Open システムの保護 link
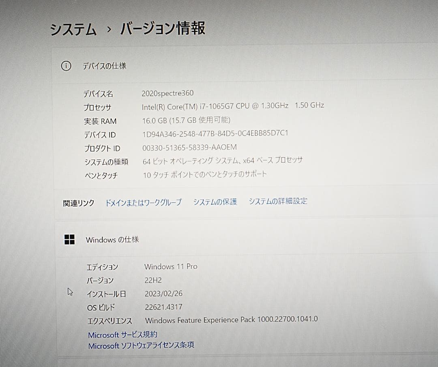 [215, 202]
